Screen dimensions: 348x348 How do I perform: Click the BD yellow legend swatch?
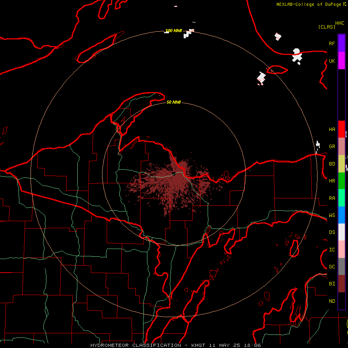pyautogui.click(x=341, y=164)
